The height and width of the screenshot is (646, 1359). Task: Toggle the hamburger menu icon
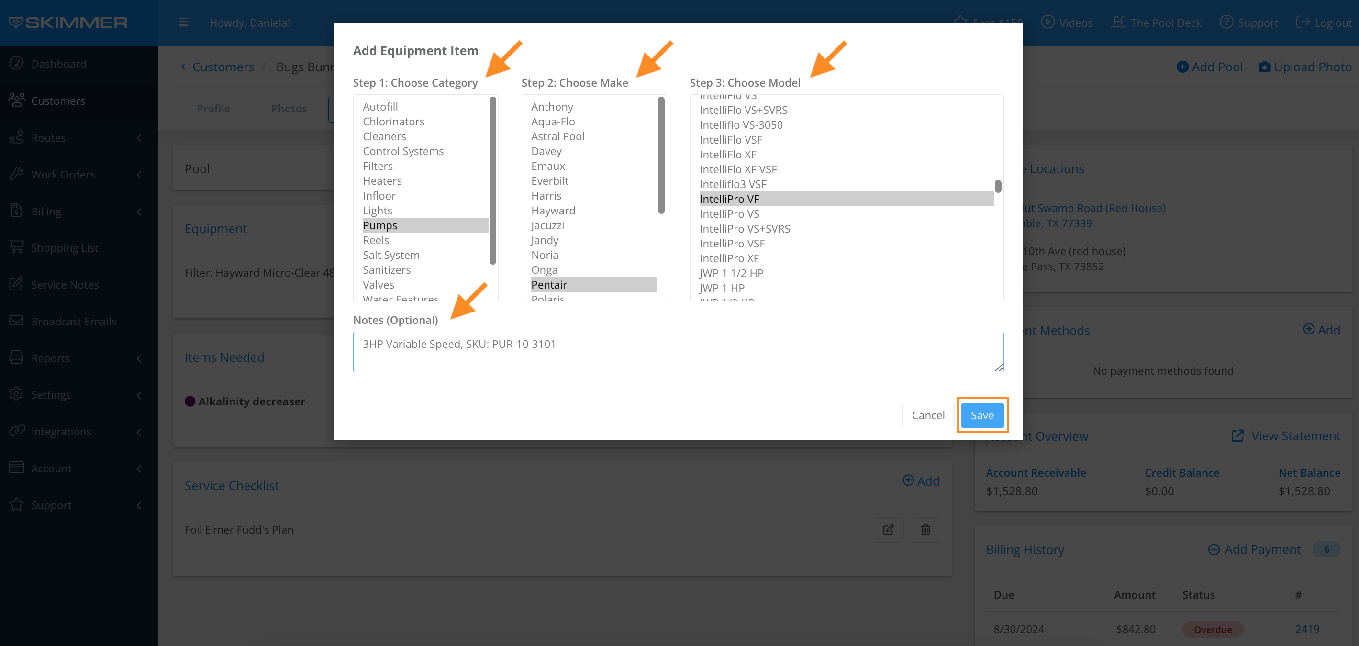[x=184, y=22]
